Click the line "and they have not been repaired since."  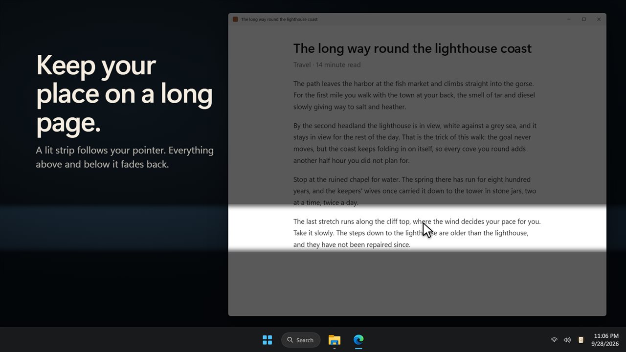click(352, 244)
